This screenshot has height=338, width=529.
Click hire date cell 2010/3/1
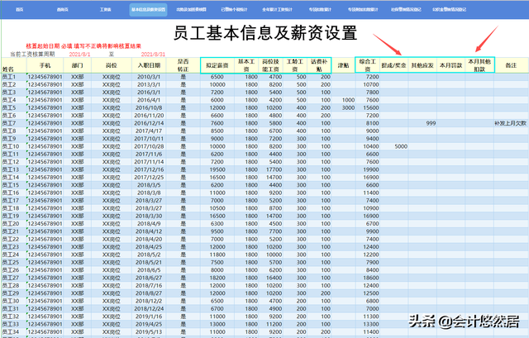[x=149, y=77]
